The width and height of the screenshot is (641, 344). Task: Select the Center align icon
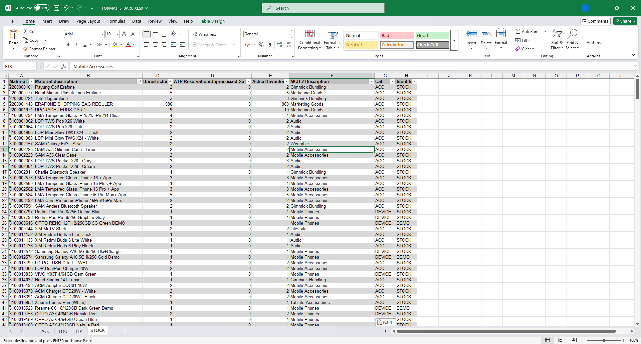[x=155, y=45]
